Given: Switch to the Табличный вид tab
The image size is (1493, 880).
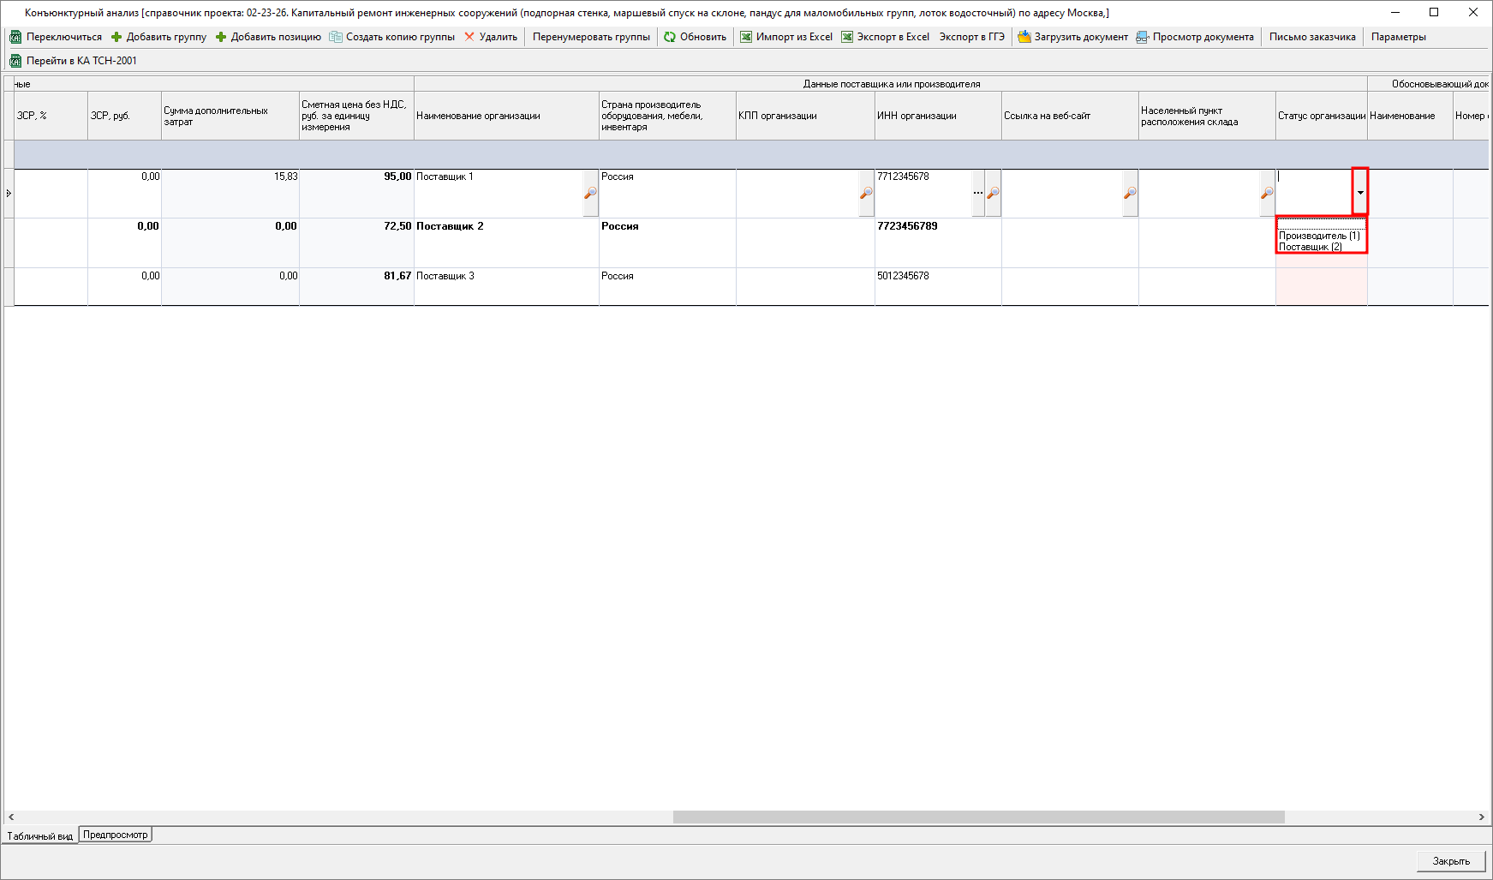Looking at the screenshot, I should click(x=40, y=836).
